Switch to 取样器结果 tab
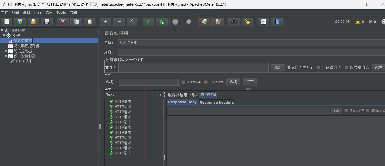Viewport: 385px width, 166px height. (x=178, y=95)
